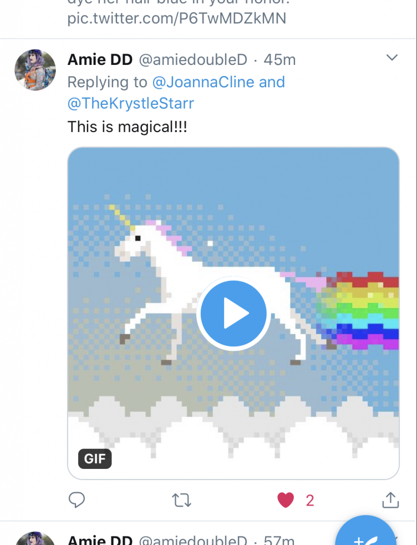The image size is (417, 545).
Task: Open the 45m timestamp permalink
Action: pyautogui.click(x=279, y=60)
